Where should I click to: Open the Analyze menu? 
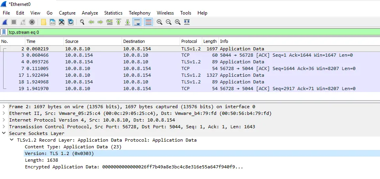pyautogui.click(x=90, y=13)
